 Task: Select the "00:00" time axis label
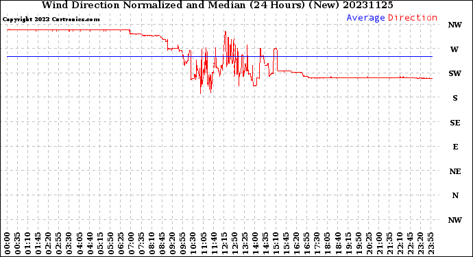coord(8,243)
